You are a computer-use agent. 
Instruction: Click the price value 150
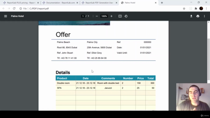tap(139, 83)
